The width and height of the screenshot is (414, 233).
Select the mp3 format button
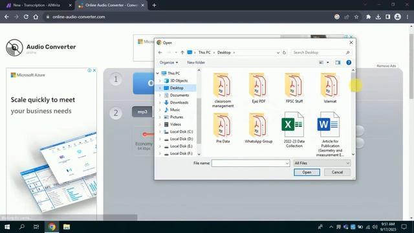tap(142, 112)
